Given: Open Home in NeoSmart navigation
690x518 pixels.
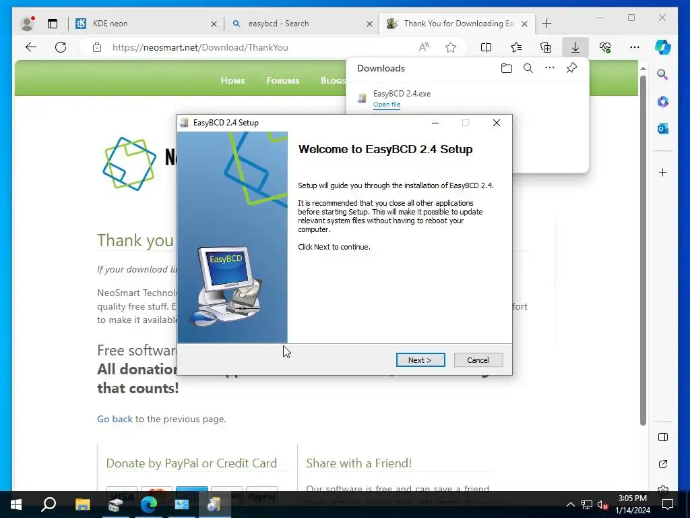Looking at the screenshot, I should coord(232,80).
